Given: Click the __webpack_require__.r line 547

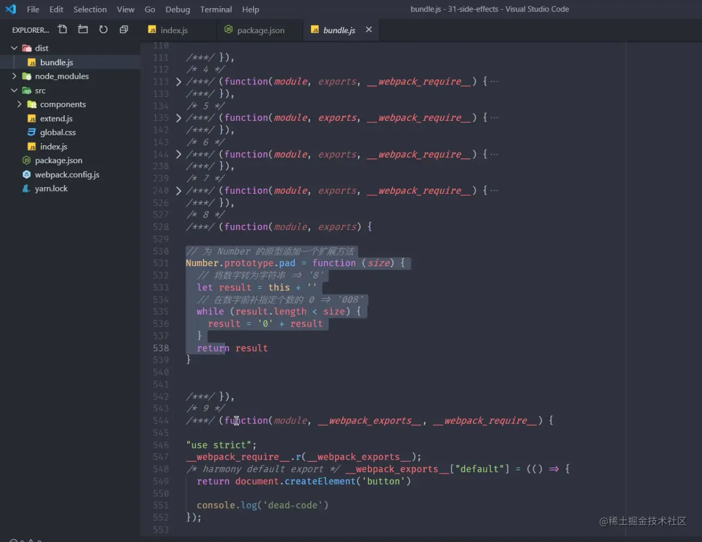Looking at the screenshot, I should [304, 457].
